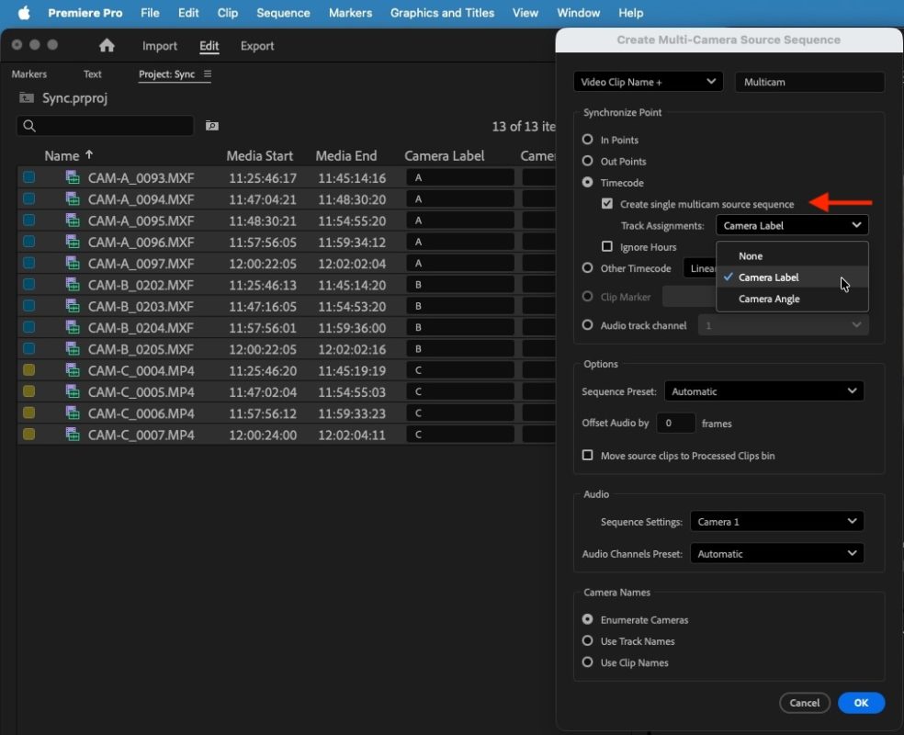Screen dimensions: 904x735
Task: Click the sort arrow beside Name column header
Action: click(89, 155)
